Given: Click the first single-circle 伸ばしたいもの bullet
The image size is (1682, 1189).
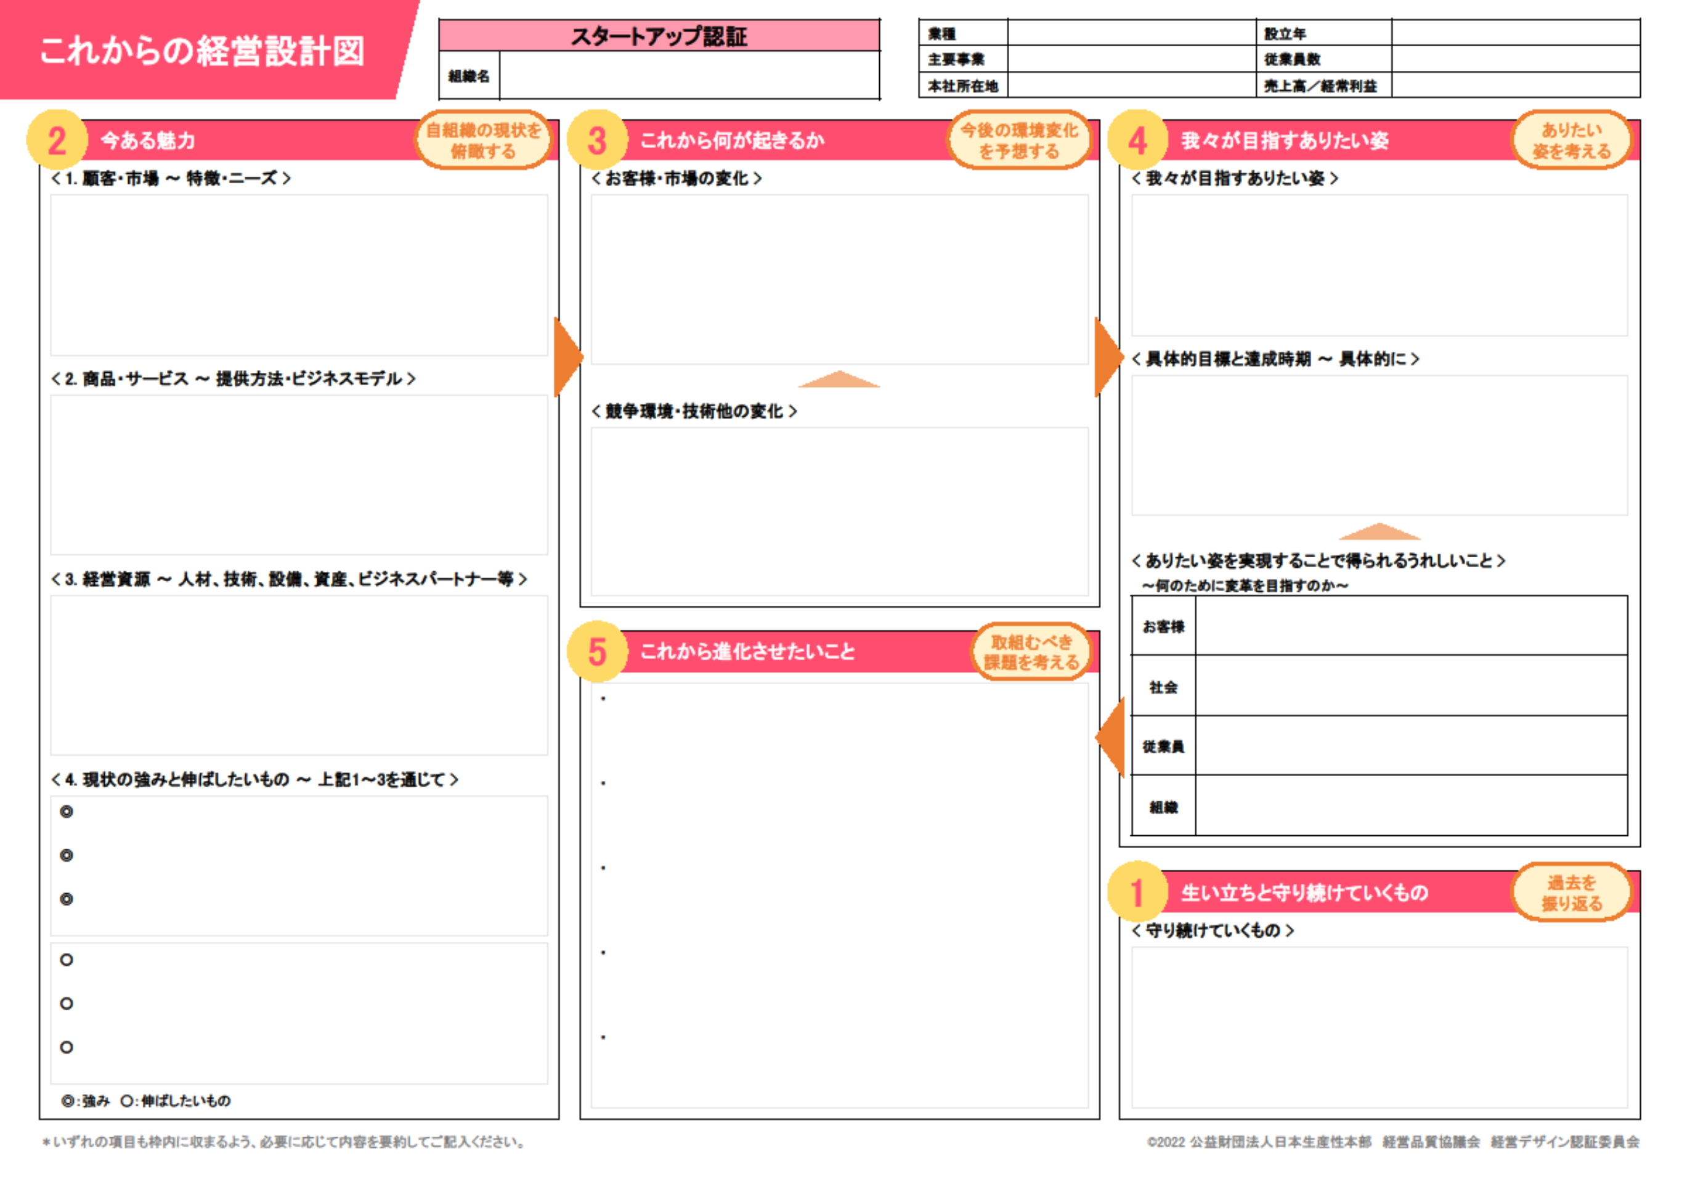Looking at the screenshot, I should pos(67,960).
